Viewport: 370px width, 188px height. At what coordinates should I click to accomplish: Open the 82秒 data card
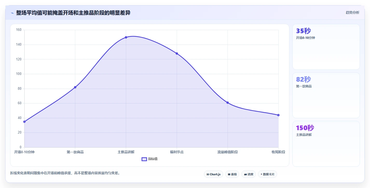click(x=326, y=95)
